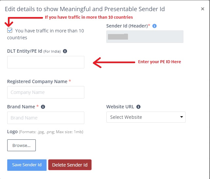Focus the Registered Company Name field
210x179 pixels.
[x=46, y=92]
